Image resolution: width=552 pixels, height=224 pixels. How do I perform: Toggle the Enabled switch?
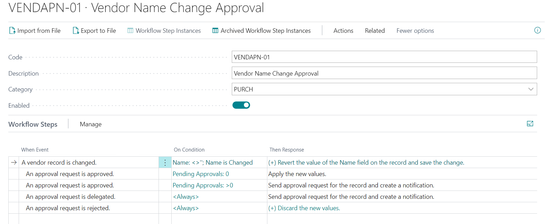[241, 105]
